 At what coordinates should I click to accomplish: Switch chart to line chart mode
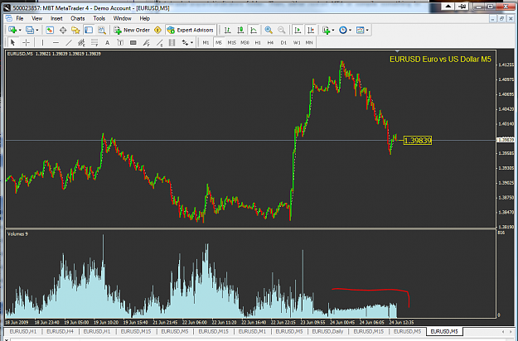(254, 30)
